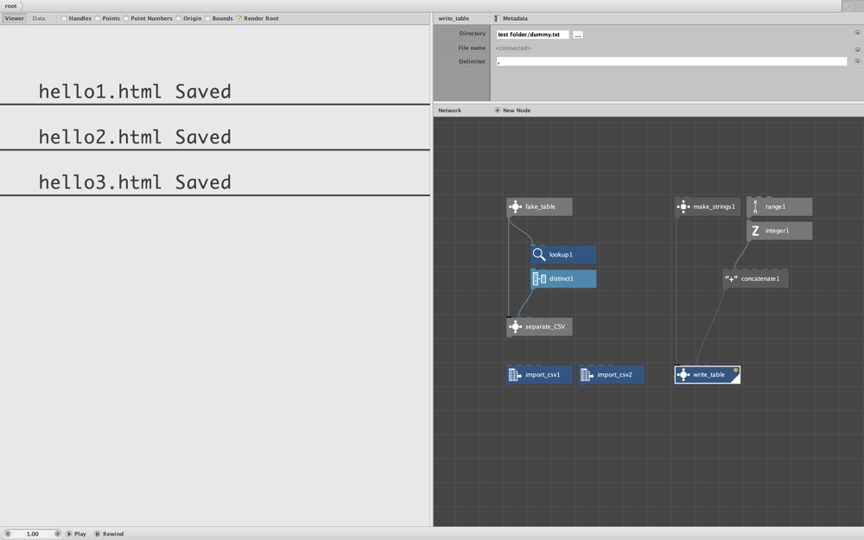Click the Directory path field
864x540 pixels.
tap(532, 35)
